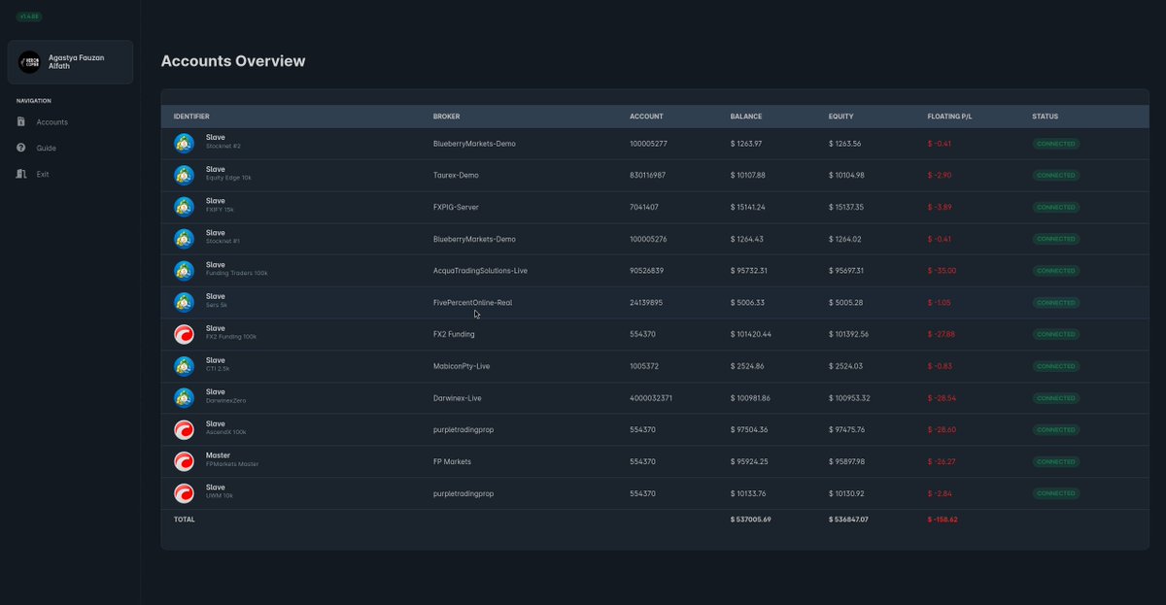Screen dimensions: 1166x605
Task: Click account number 830116987
Action: tap(647, 176)
